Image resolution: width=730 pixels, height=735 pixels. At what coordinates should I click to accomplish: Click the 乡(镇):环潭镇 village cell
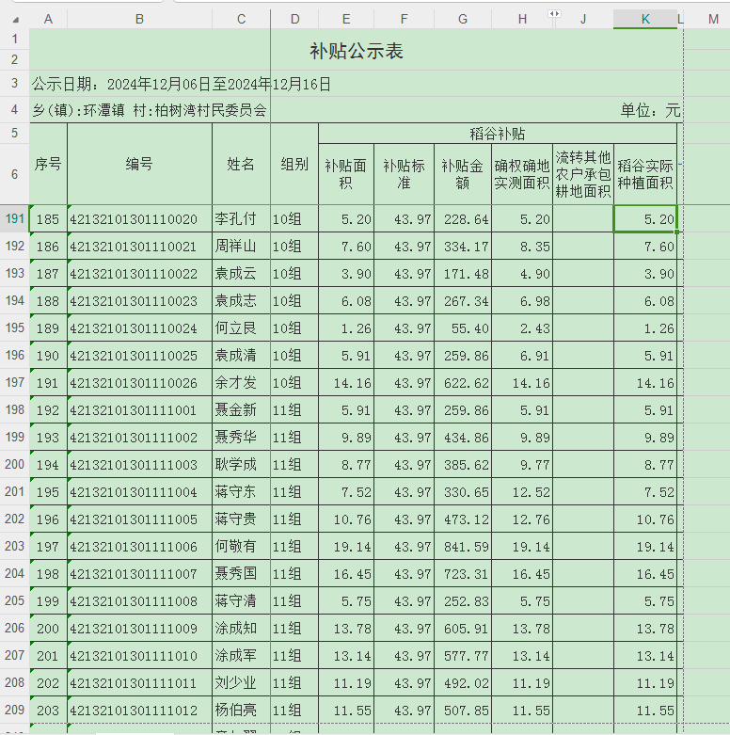pos(150,110)
